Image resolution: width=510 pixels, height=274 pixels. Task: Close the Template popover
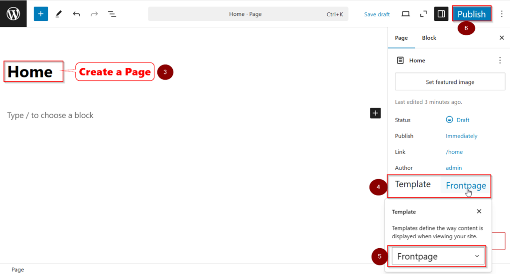point(479,211)
